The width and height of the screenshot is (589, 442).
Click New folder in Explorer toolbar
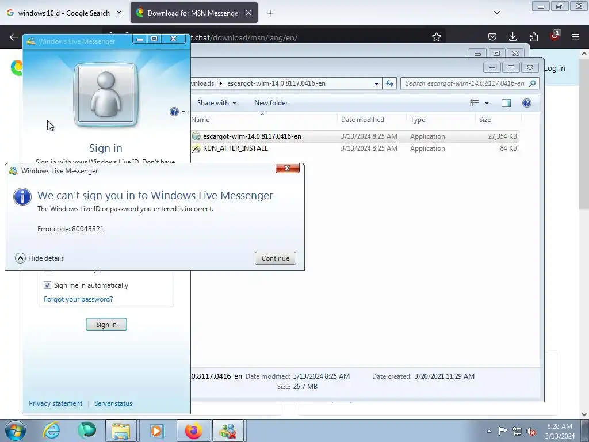(271, 103)
